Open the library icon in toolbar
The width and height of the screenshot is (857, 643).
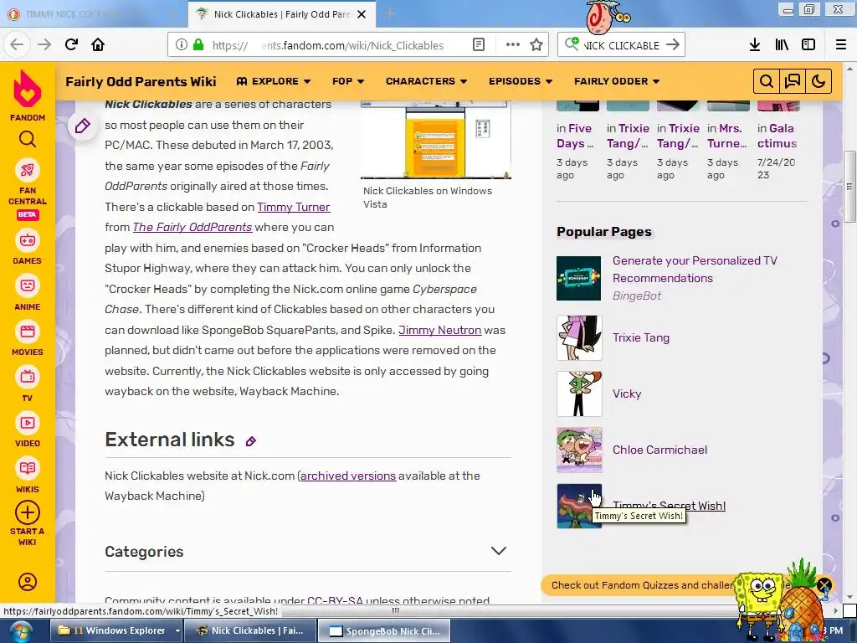pyautogui.click(x=782, y=45)
